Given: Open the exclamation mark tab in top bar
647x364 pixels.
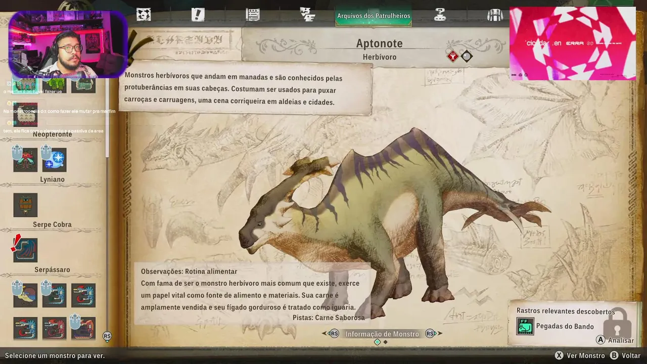Looking at the screenshot, I should (198, 15).
